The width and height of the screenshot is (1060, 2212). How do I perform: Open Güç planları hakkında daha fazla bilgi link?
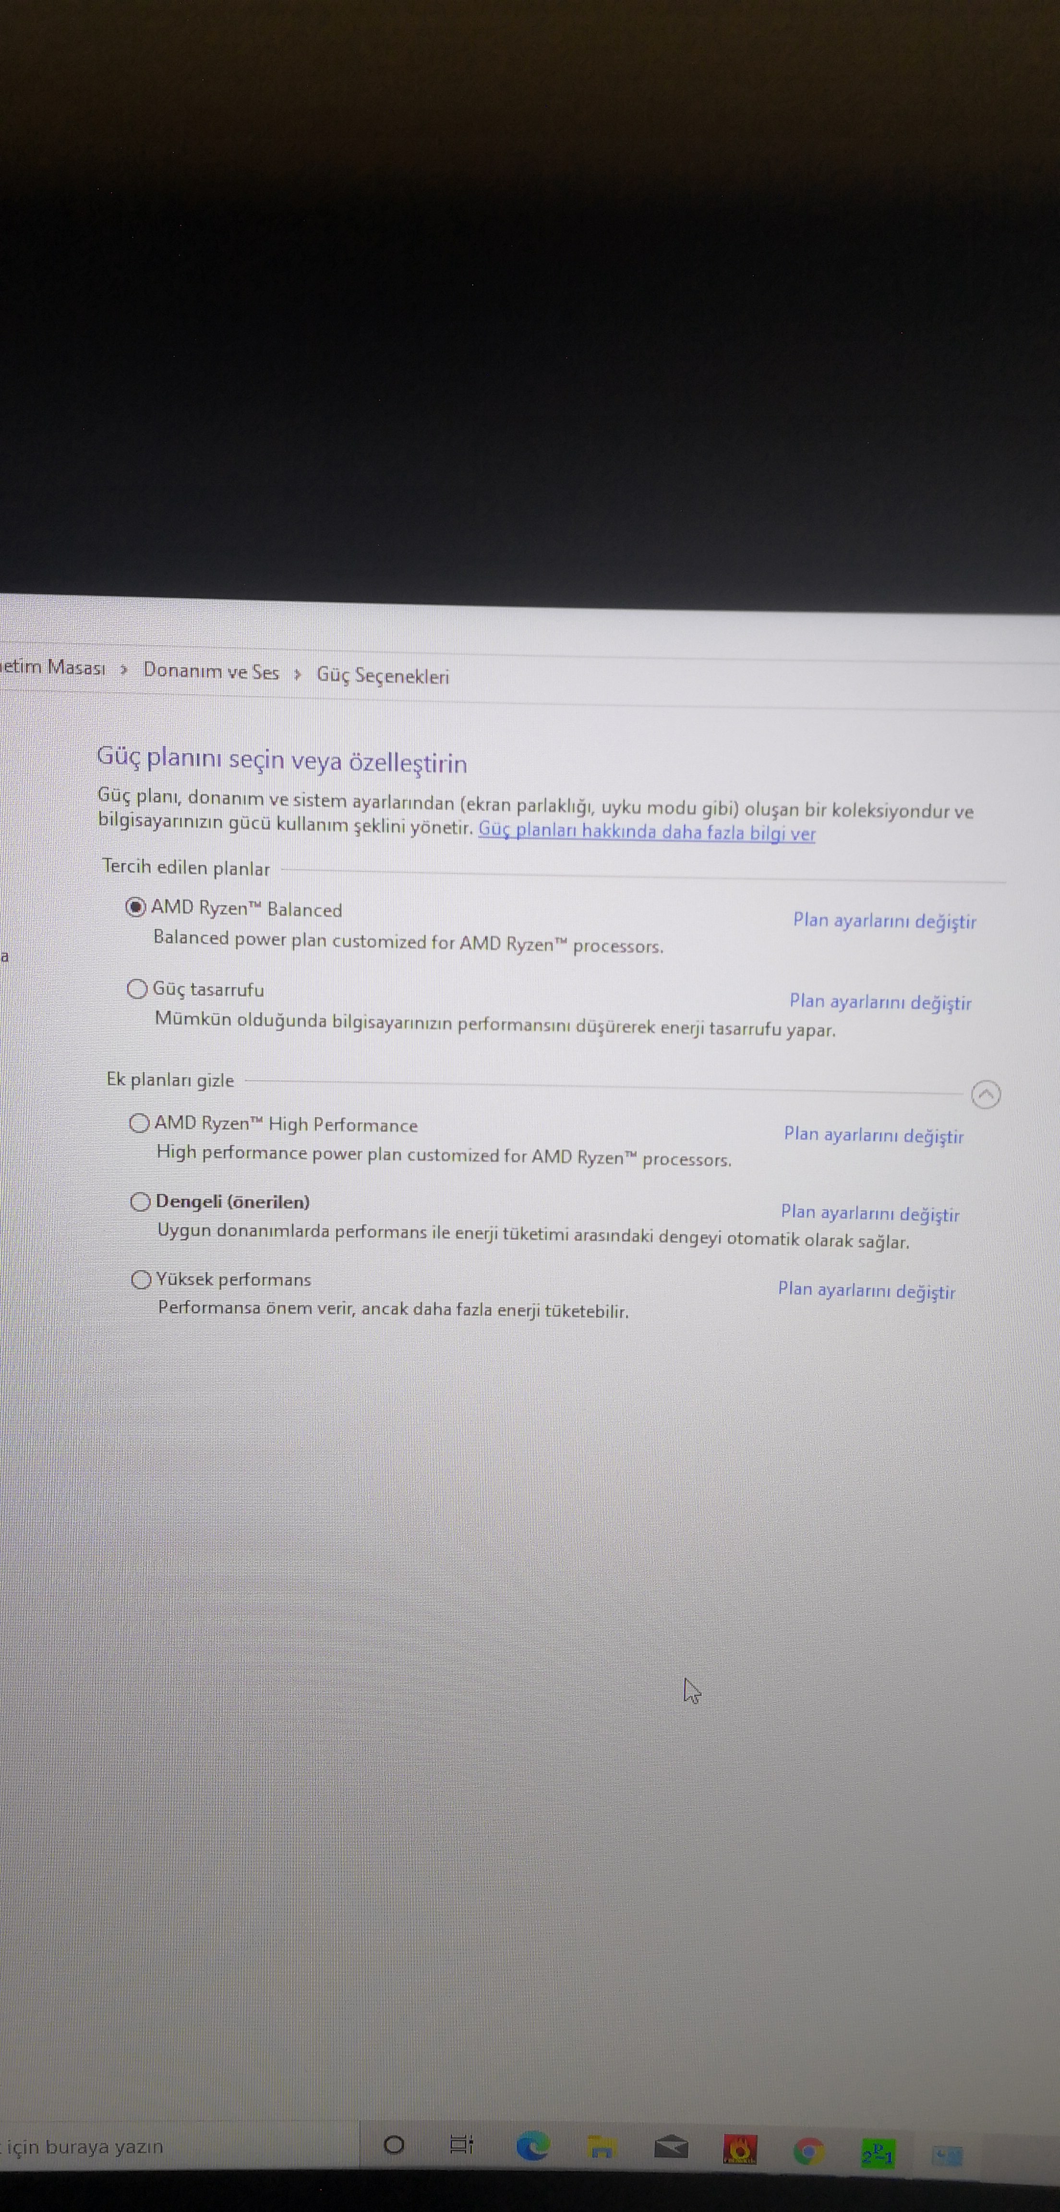click(646, 831)
